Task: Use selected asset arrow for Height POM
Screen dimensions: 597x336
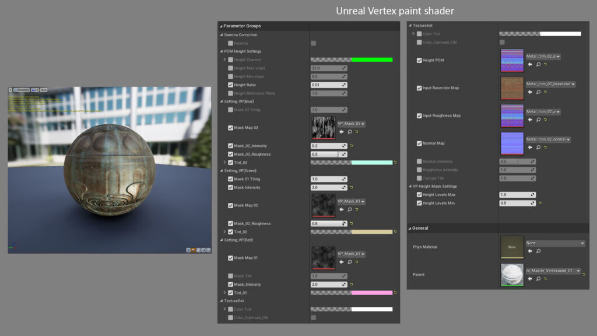Action: tap(530, 64)
